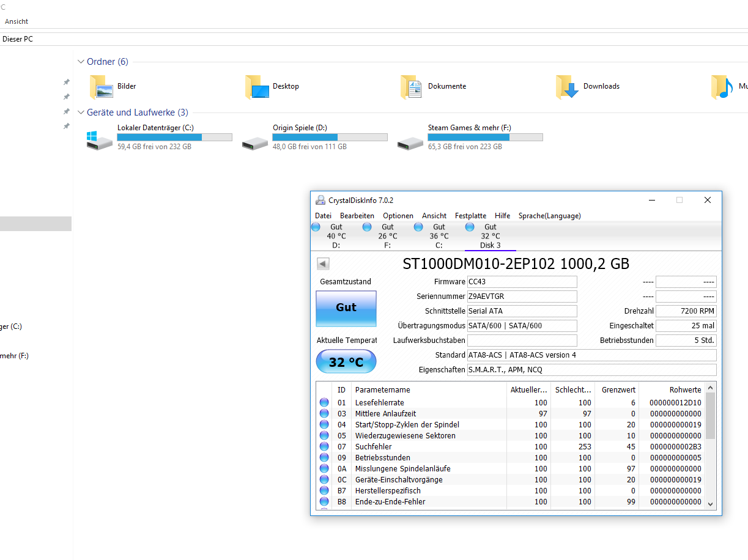
Task: Open the Bilder folder icon
Action: point(101,87)
